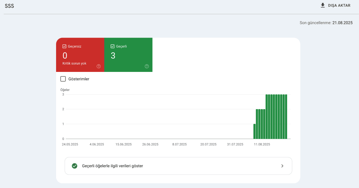Click the download icon beside DIŞA AKTAR

click(323, 6)
